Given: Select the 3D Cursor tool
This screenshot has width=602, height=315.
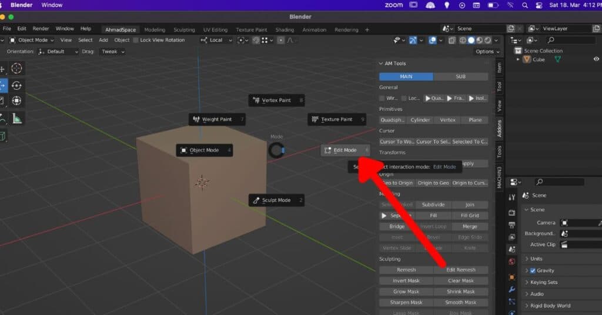Looking at the screenshot, I should (16, 69).
